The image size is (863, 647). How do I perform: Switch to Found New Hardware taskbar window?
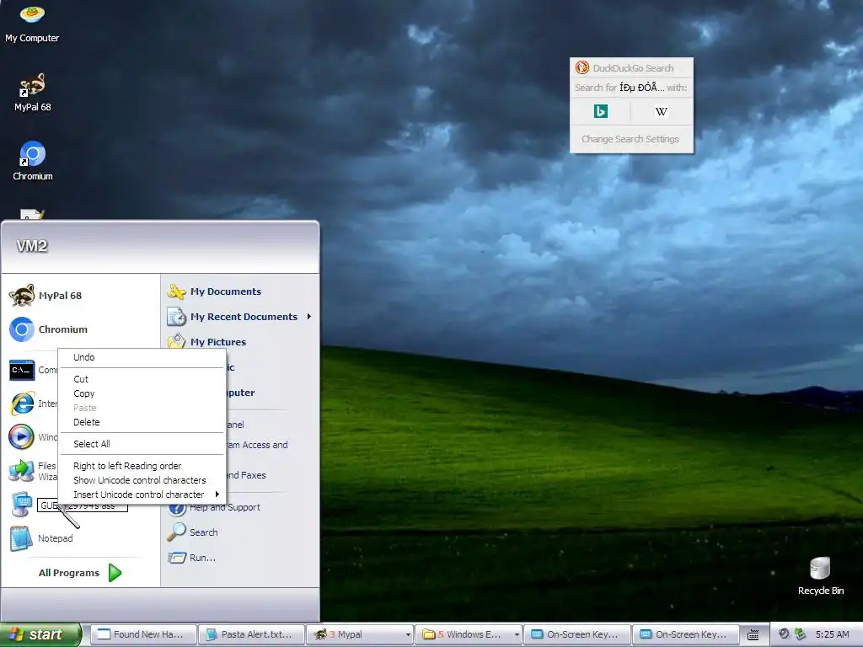[142, 634]
